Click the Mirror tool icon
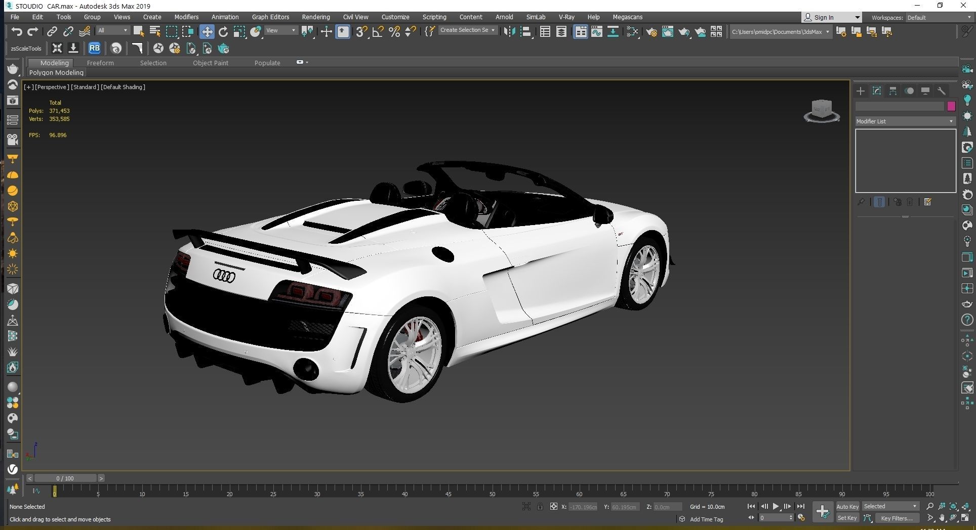The image size is (976, 530). click(509, 31)
